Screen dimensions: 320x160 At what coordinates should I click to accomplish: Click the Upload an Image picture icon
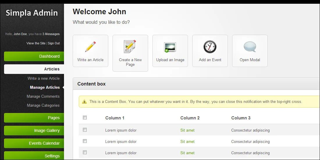(x=170, y=47)
